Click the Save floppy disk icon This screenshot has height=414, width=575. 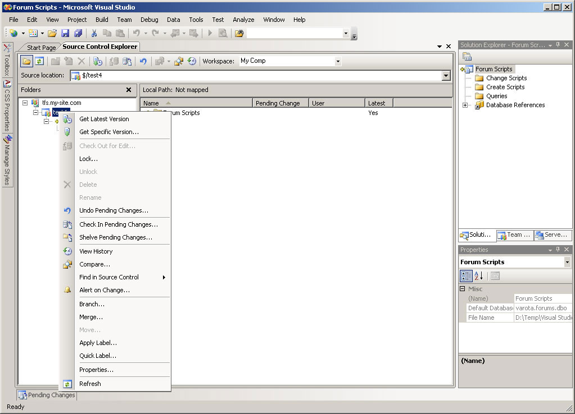click(65, 33)
